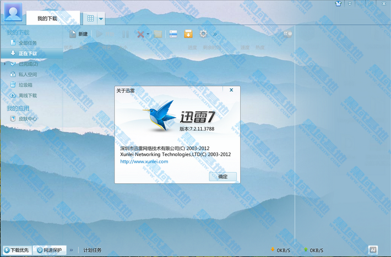Click 新建 to create new download task
391x257 pixels.
click(x=79, y=34)
